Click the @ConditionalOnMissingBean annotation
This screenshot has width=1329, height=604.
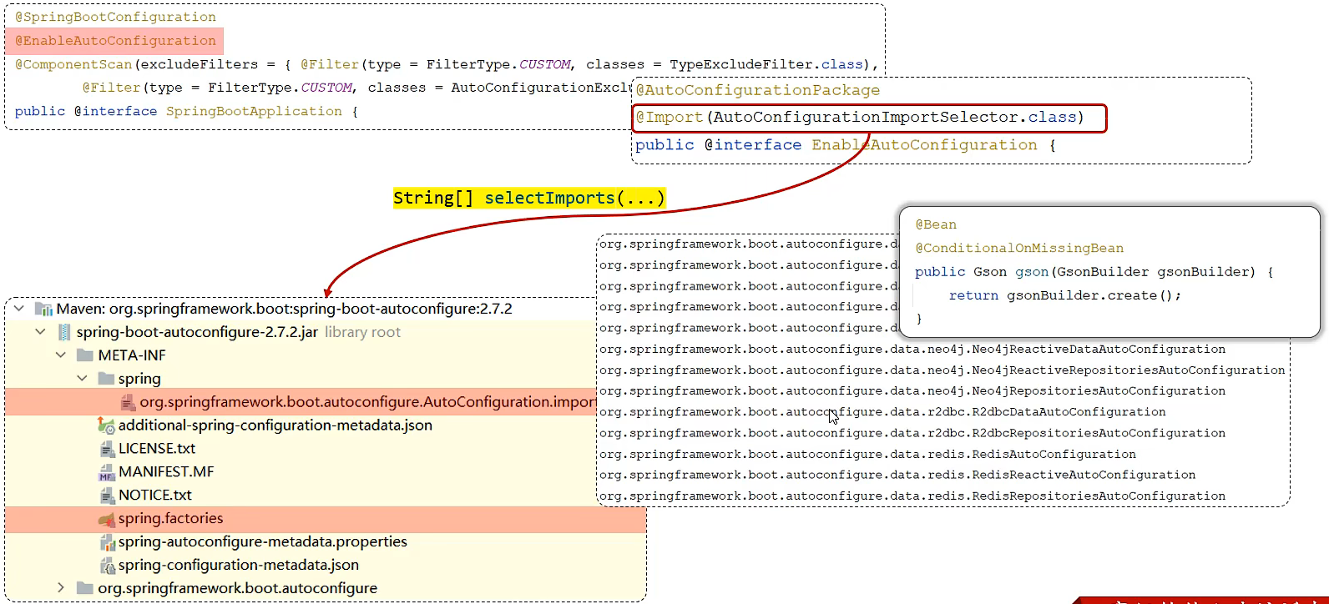[1019, 248]
